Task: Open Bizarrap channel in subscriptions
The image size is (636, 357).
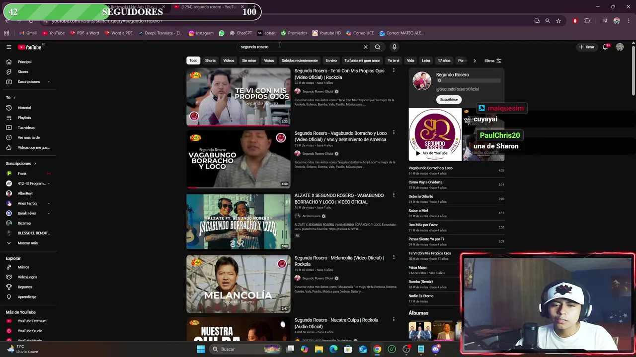Action: (24, 223)
